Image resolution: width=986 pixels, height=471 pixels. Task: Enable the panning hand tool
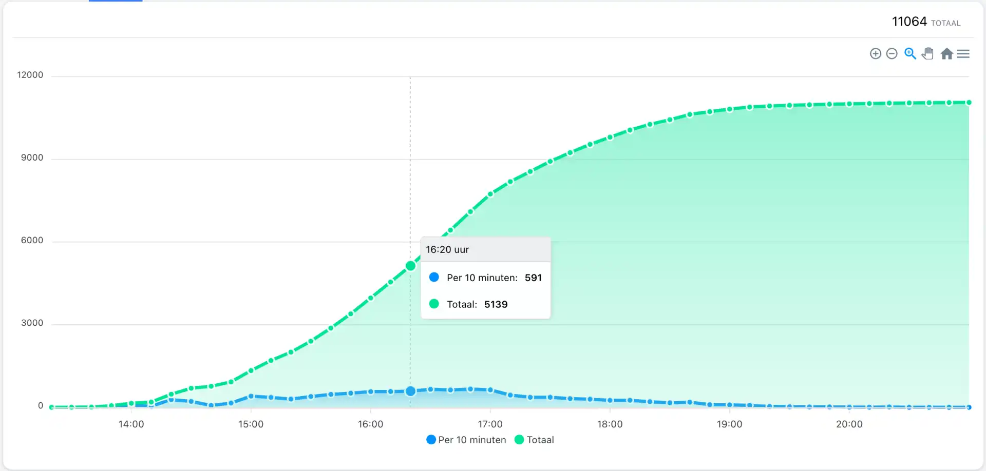click(927, 54)
